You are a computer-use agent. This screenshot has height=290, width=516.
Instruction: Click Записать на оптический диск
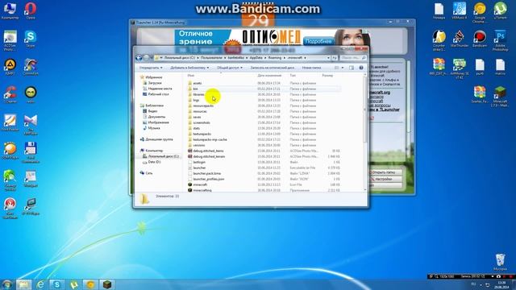(273, 68)
